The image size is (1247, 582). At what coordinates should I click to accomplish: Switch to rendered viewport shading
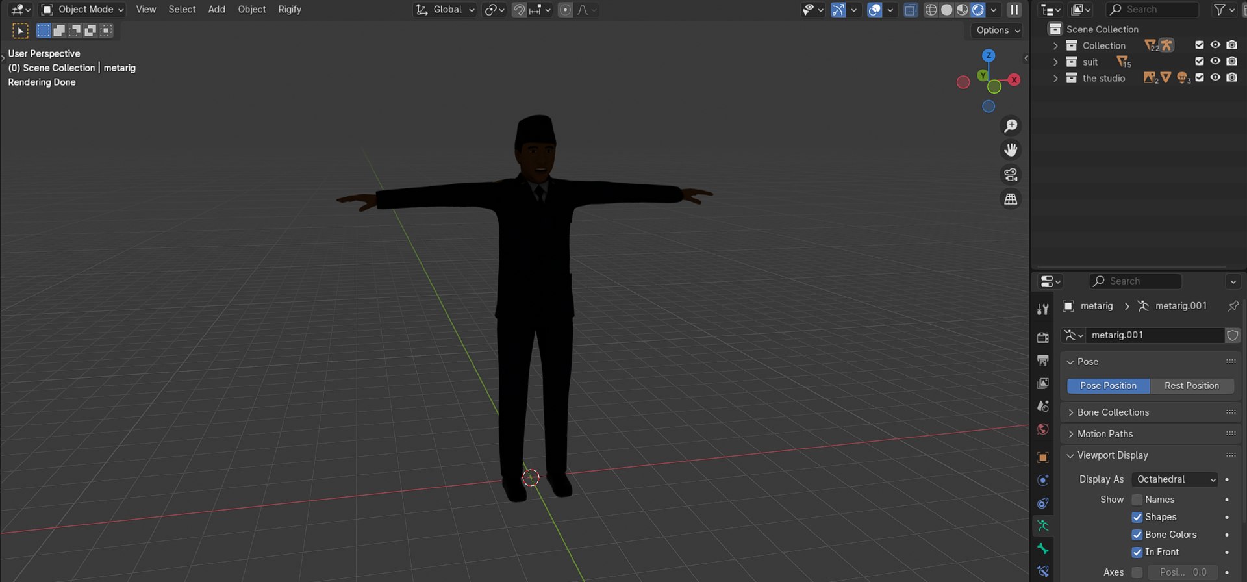point(977,9)
